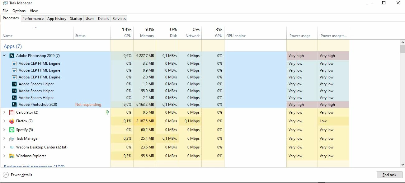Select the Processes tab
This screenshot has width=405, height=183.
(11, 18)
